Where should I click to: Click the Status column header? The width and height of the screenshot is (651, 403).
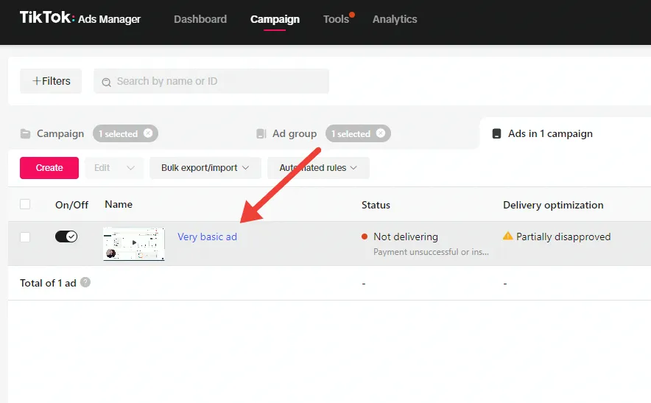(x=376, y=205)
